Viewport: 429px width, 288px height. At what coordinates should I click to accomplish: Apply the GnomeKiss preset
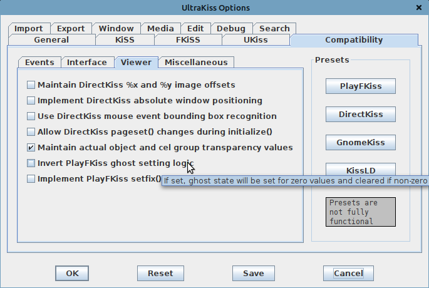click(360, 142)
